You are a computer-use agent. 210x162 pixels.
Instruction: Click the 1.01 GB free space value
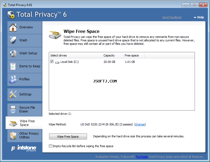(x=130, y=62)
